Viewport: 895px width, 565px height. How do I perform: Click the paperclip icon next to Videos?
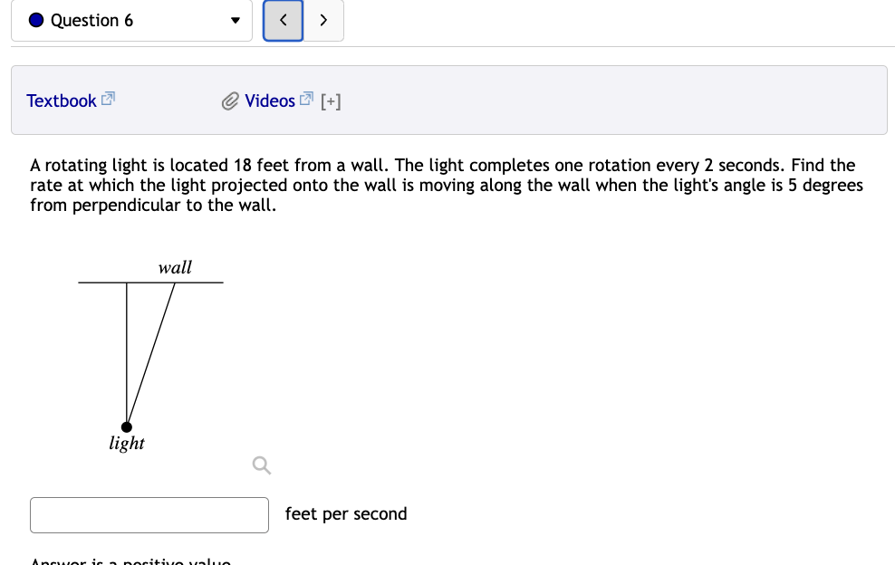[231, 101]
